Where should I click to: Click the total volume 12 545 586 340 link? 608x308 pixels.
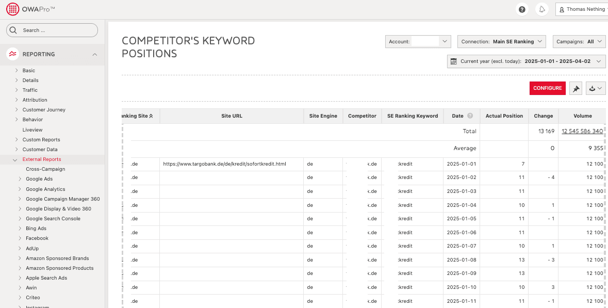point(582,131)
